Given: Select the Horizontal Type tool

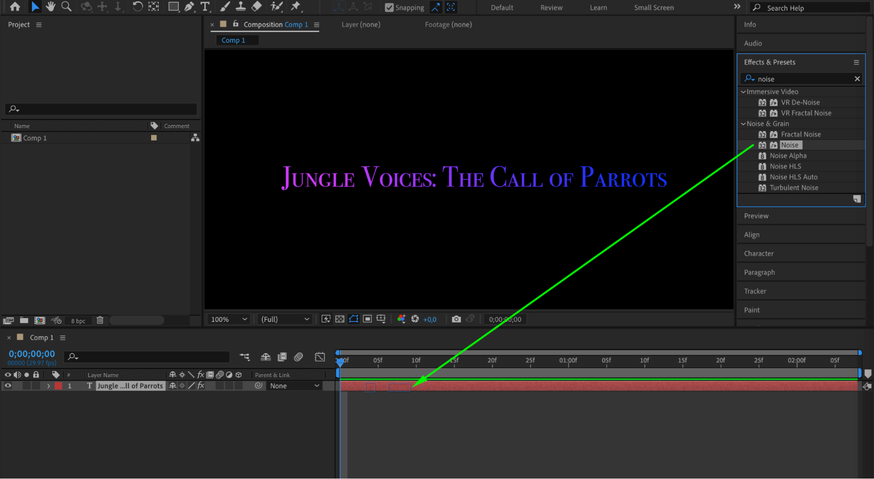Looking at the screenshot, I should [205, 7].
